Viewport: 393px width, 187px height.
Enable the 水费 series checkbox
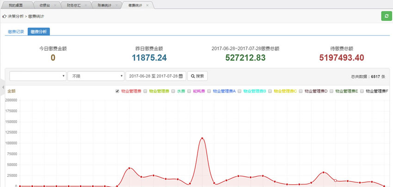click(173, 91)
